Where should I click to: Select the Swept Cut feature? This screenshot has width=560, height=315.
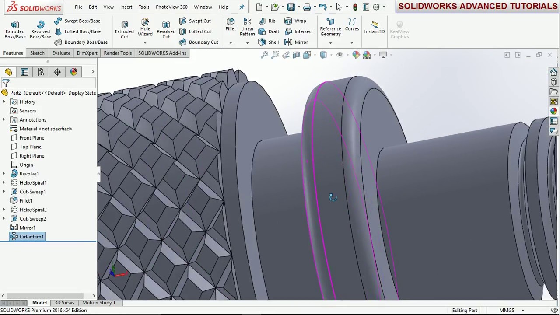point(195,21)
